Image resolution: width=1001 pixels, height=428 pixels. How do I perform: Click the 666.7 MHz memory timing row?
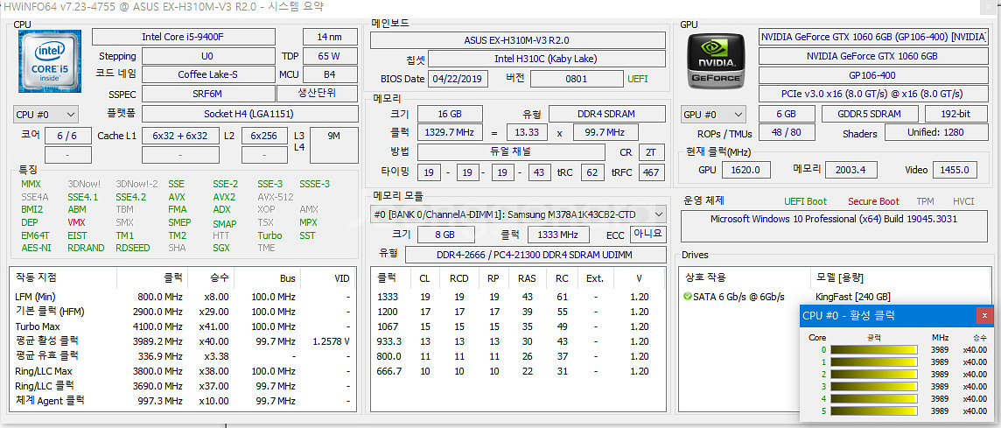[518, 371]
